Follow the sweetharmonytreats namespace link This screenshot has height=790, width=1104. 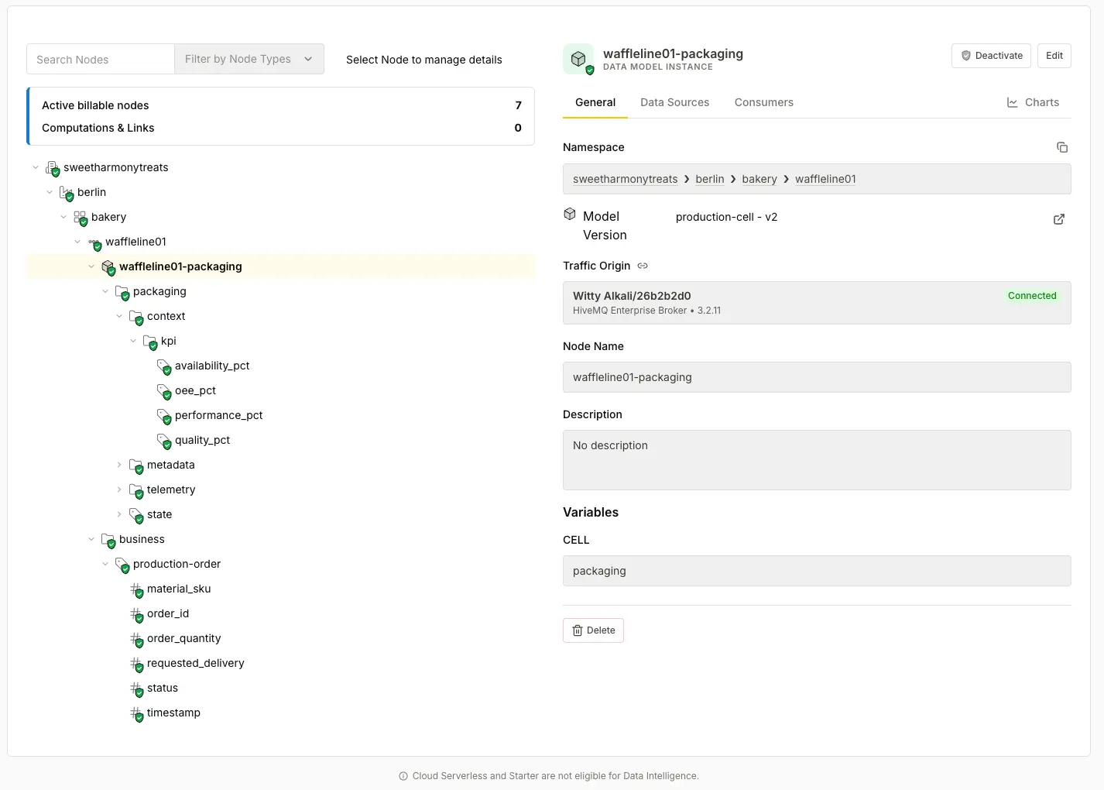(625, 179)
